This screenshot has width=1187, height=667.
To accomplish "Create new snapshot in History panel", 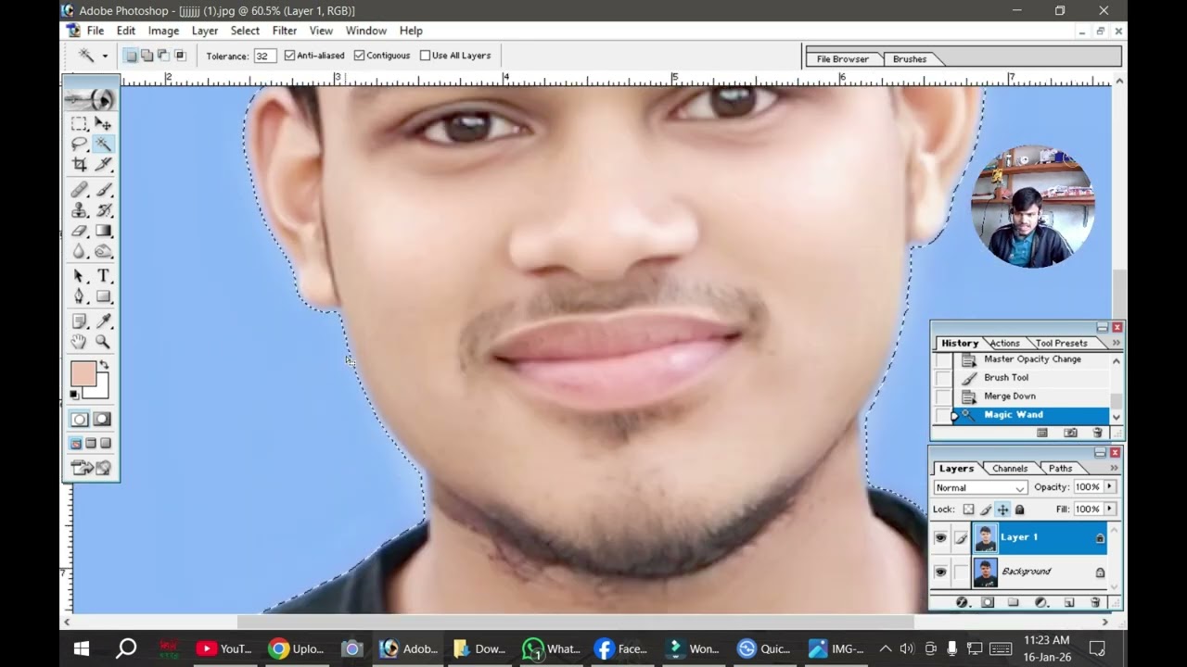I will coord(1070,433).
